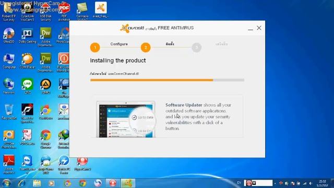Switch to the avast installer taskbar button

click(128, 183)
